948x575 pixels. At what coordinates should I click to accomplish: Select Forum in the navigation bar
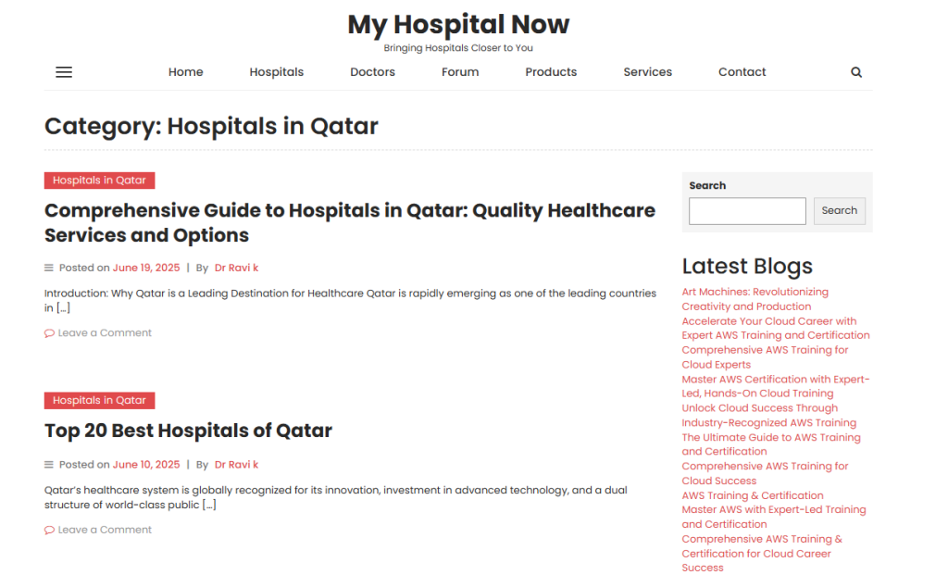[460, 72]
